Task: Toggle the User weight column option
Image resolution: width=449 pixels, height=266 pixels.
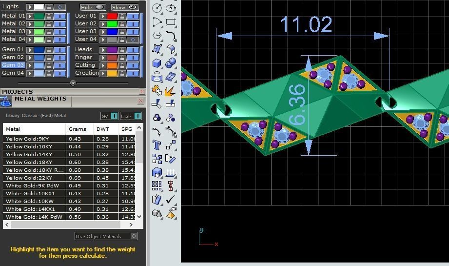Action: coord(138,116)
